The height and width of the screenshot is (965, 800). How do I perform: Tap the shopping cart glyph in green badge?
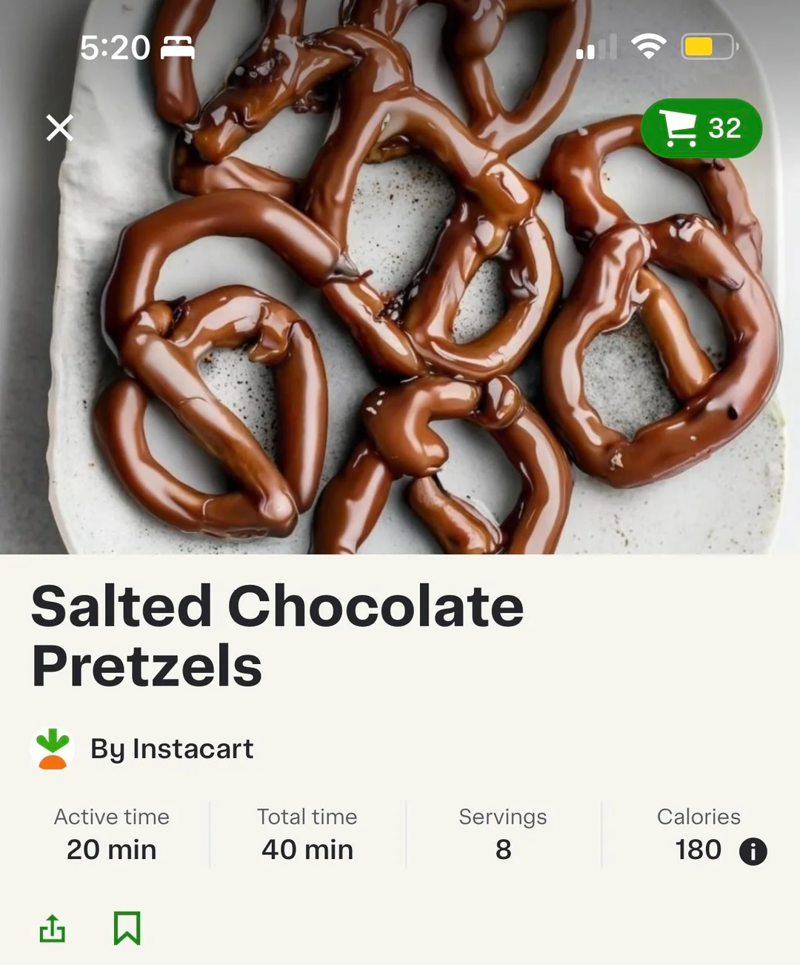pos(678,128)
